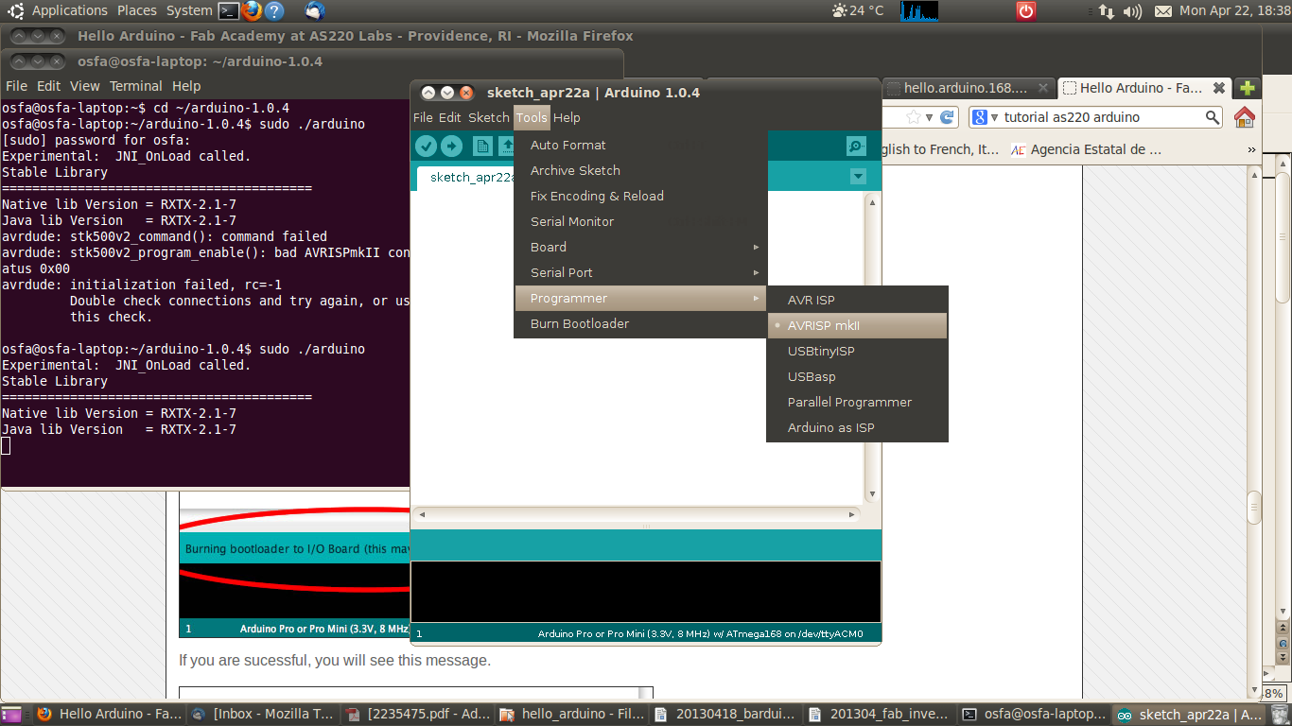Click the clock Mon Apr 22 in panel
The width and height of the screenshot is (1292, 726).
1234,10
